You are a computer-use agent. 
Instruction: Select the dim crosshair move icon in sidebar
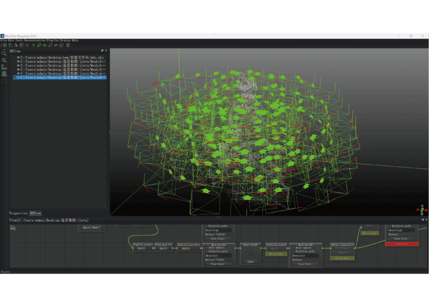pyautogui.click(x=4, y=81)
